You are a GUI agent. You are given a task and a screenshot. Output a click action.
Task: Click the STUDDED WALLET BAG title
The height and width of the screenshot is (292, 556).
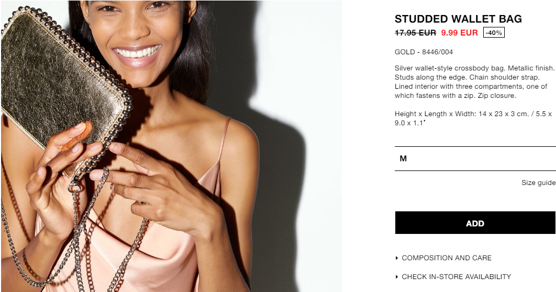(458, 19)
